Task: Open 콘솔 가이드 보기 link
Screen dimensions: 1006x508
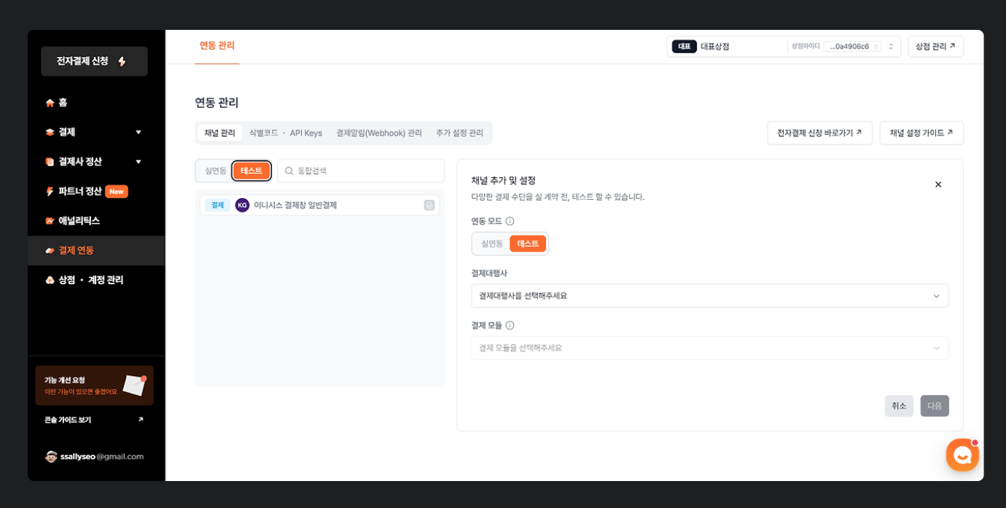Action: [x=94, y=420]
